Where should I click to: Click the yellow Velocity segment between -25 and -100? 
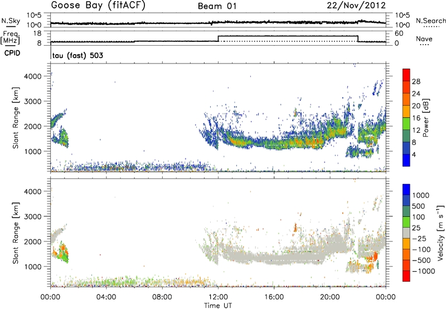[x=406, y=244]
